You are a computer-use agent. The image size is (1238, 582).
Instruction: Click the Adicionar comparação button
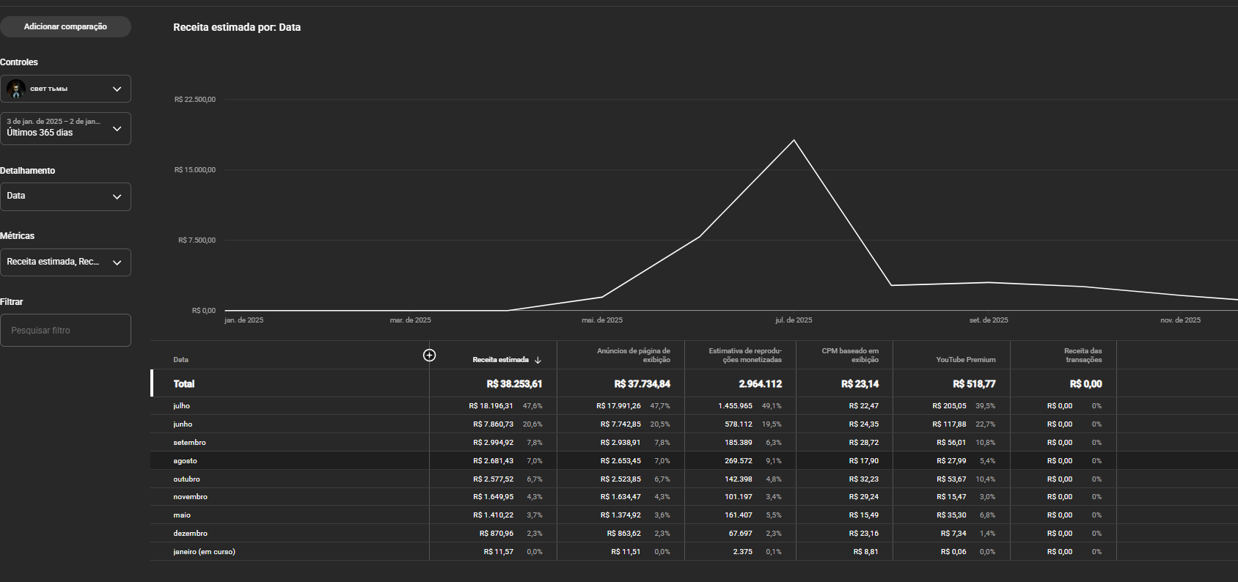coord(65,26)
